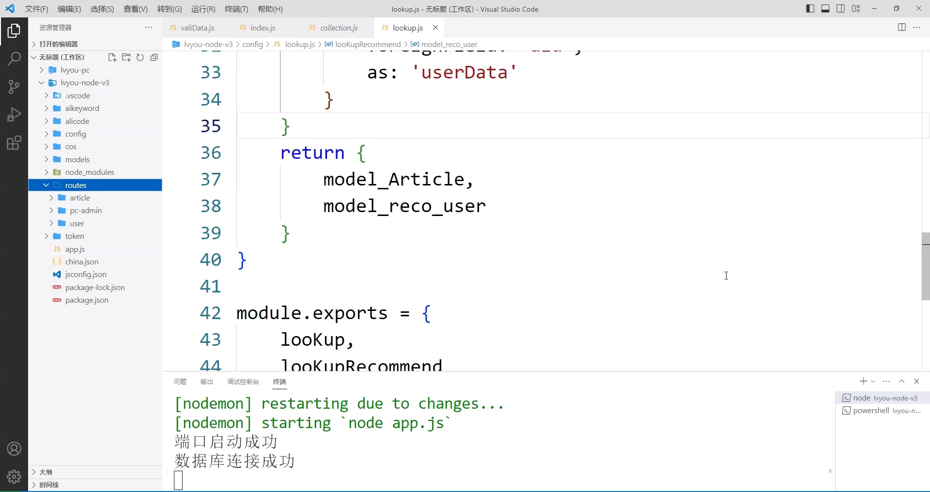Create a new file in the Explorer
Viewport: 930px width, 492px height.
coord(112,57)
